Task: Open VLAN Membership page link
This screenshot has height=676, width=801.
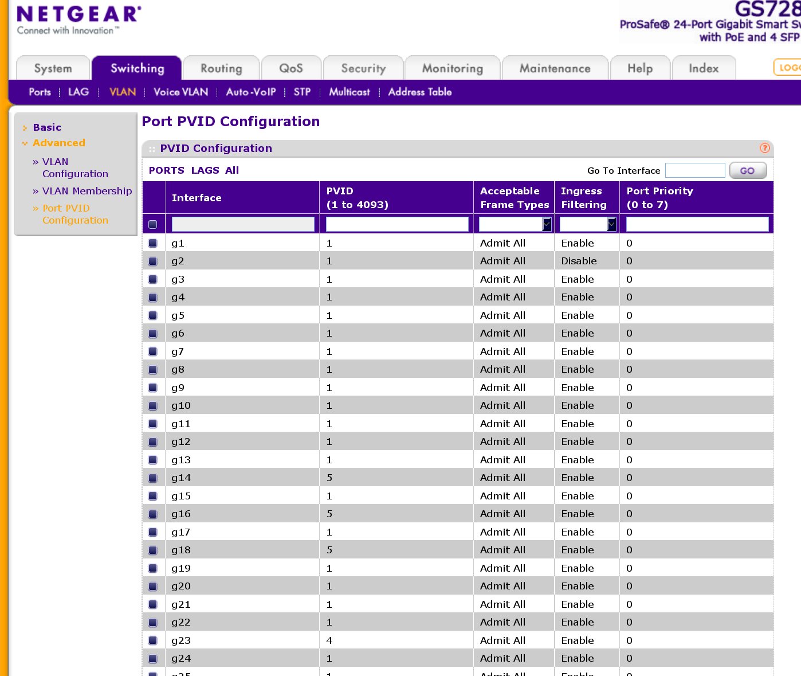Action: click(x=87, y=191)
